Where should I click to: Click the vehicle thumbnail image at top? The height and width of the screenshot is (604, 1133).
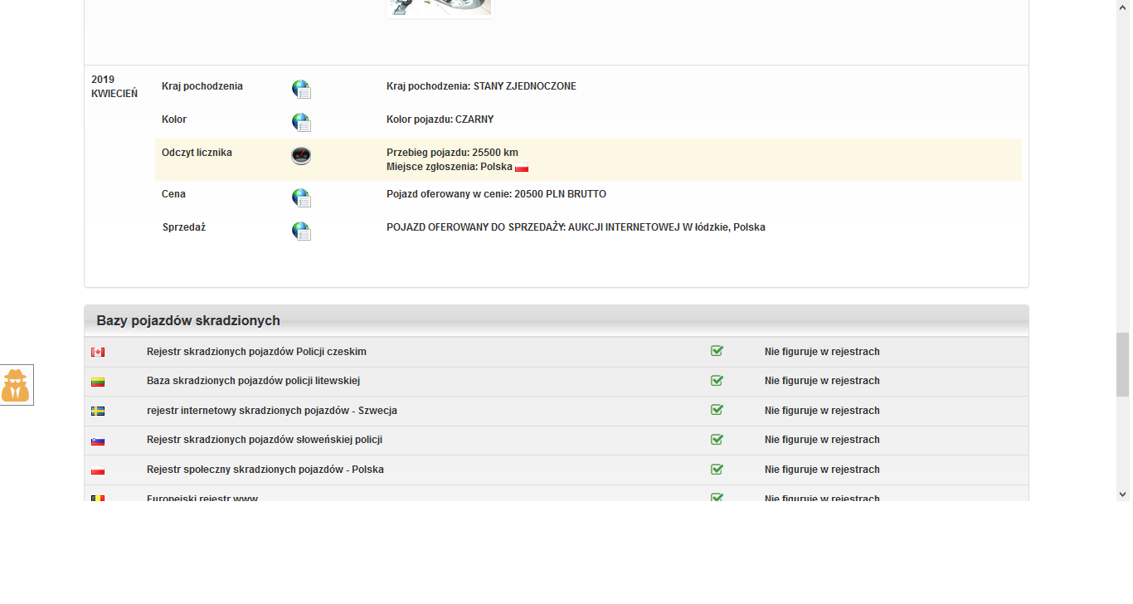coord(440,7)
